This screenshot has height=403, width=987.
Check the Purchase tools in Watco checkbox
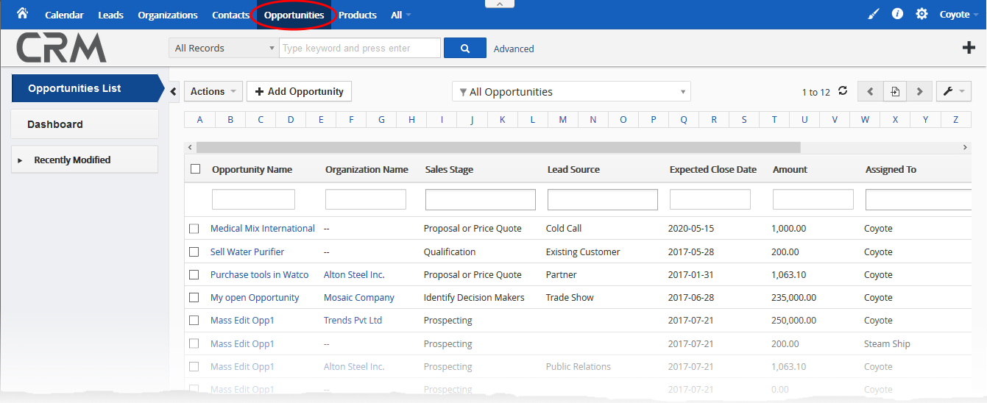pos(194,274)
